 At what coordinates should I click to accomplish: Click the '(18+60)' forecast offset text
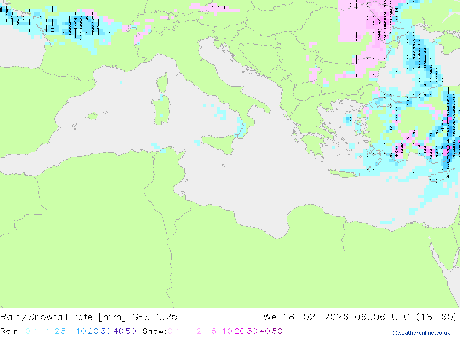click(437, 317)
